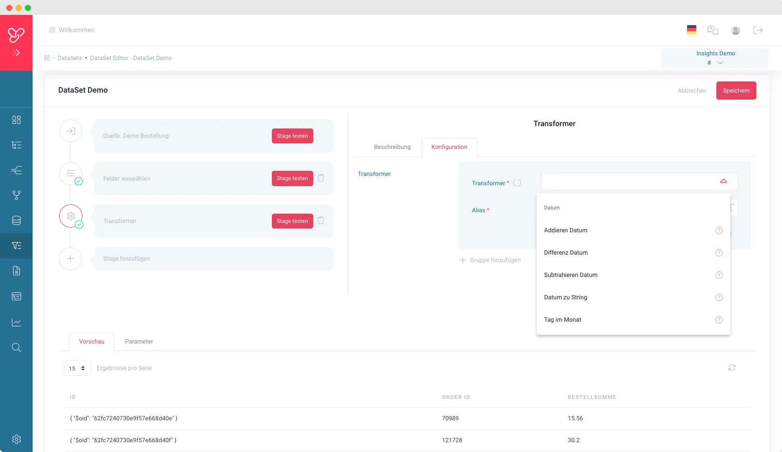Image resolution: width=782 pixels, height=452 pixels.
Task: Show help for Addieren Datum
Action: click(719, 230)
